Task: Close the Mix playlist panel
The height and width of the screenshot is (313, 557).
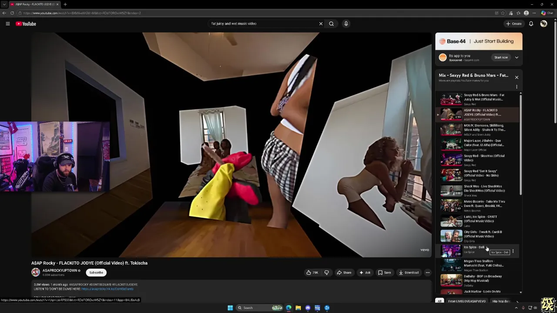Action: (x=517, y=77)
